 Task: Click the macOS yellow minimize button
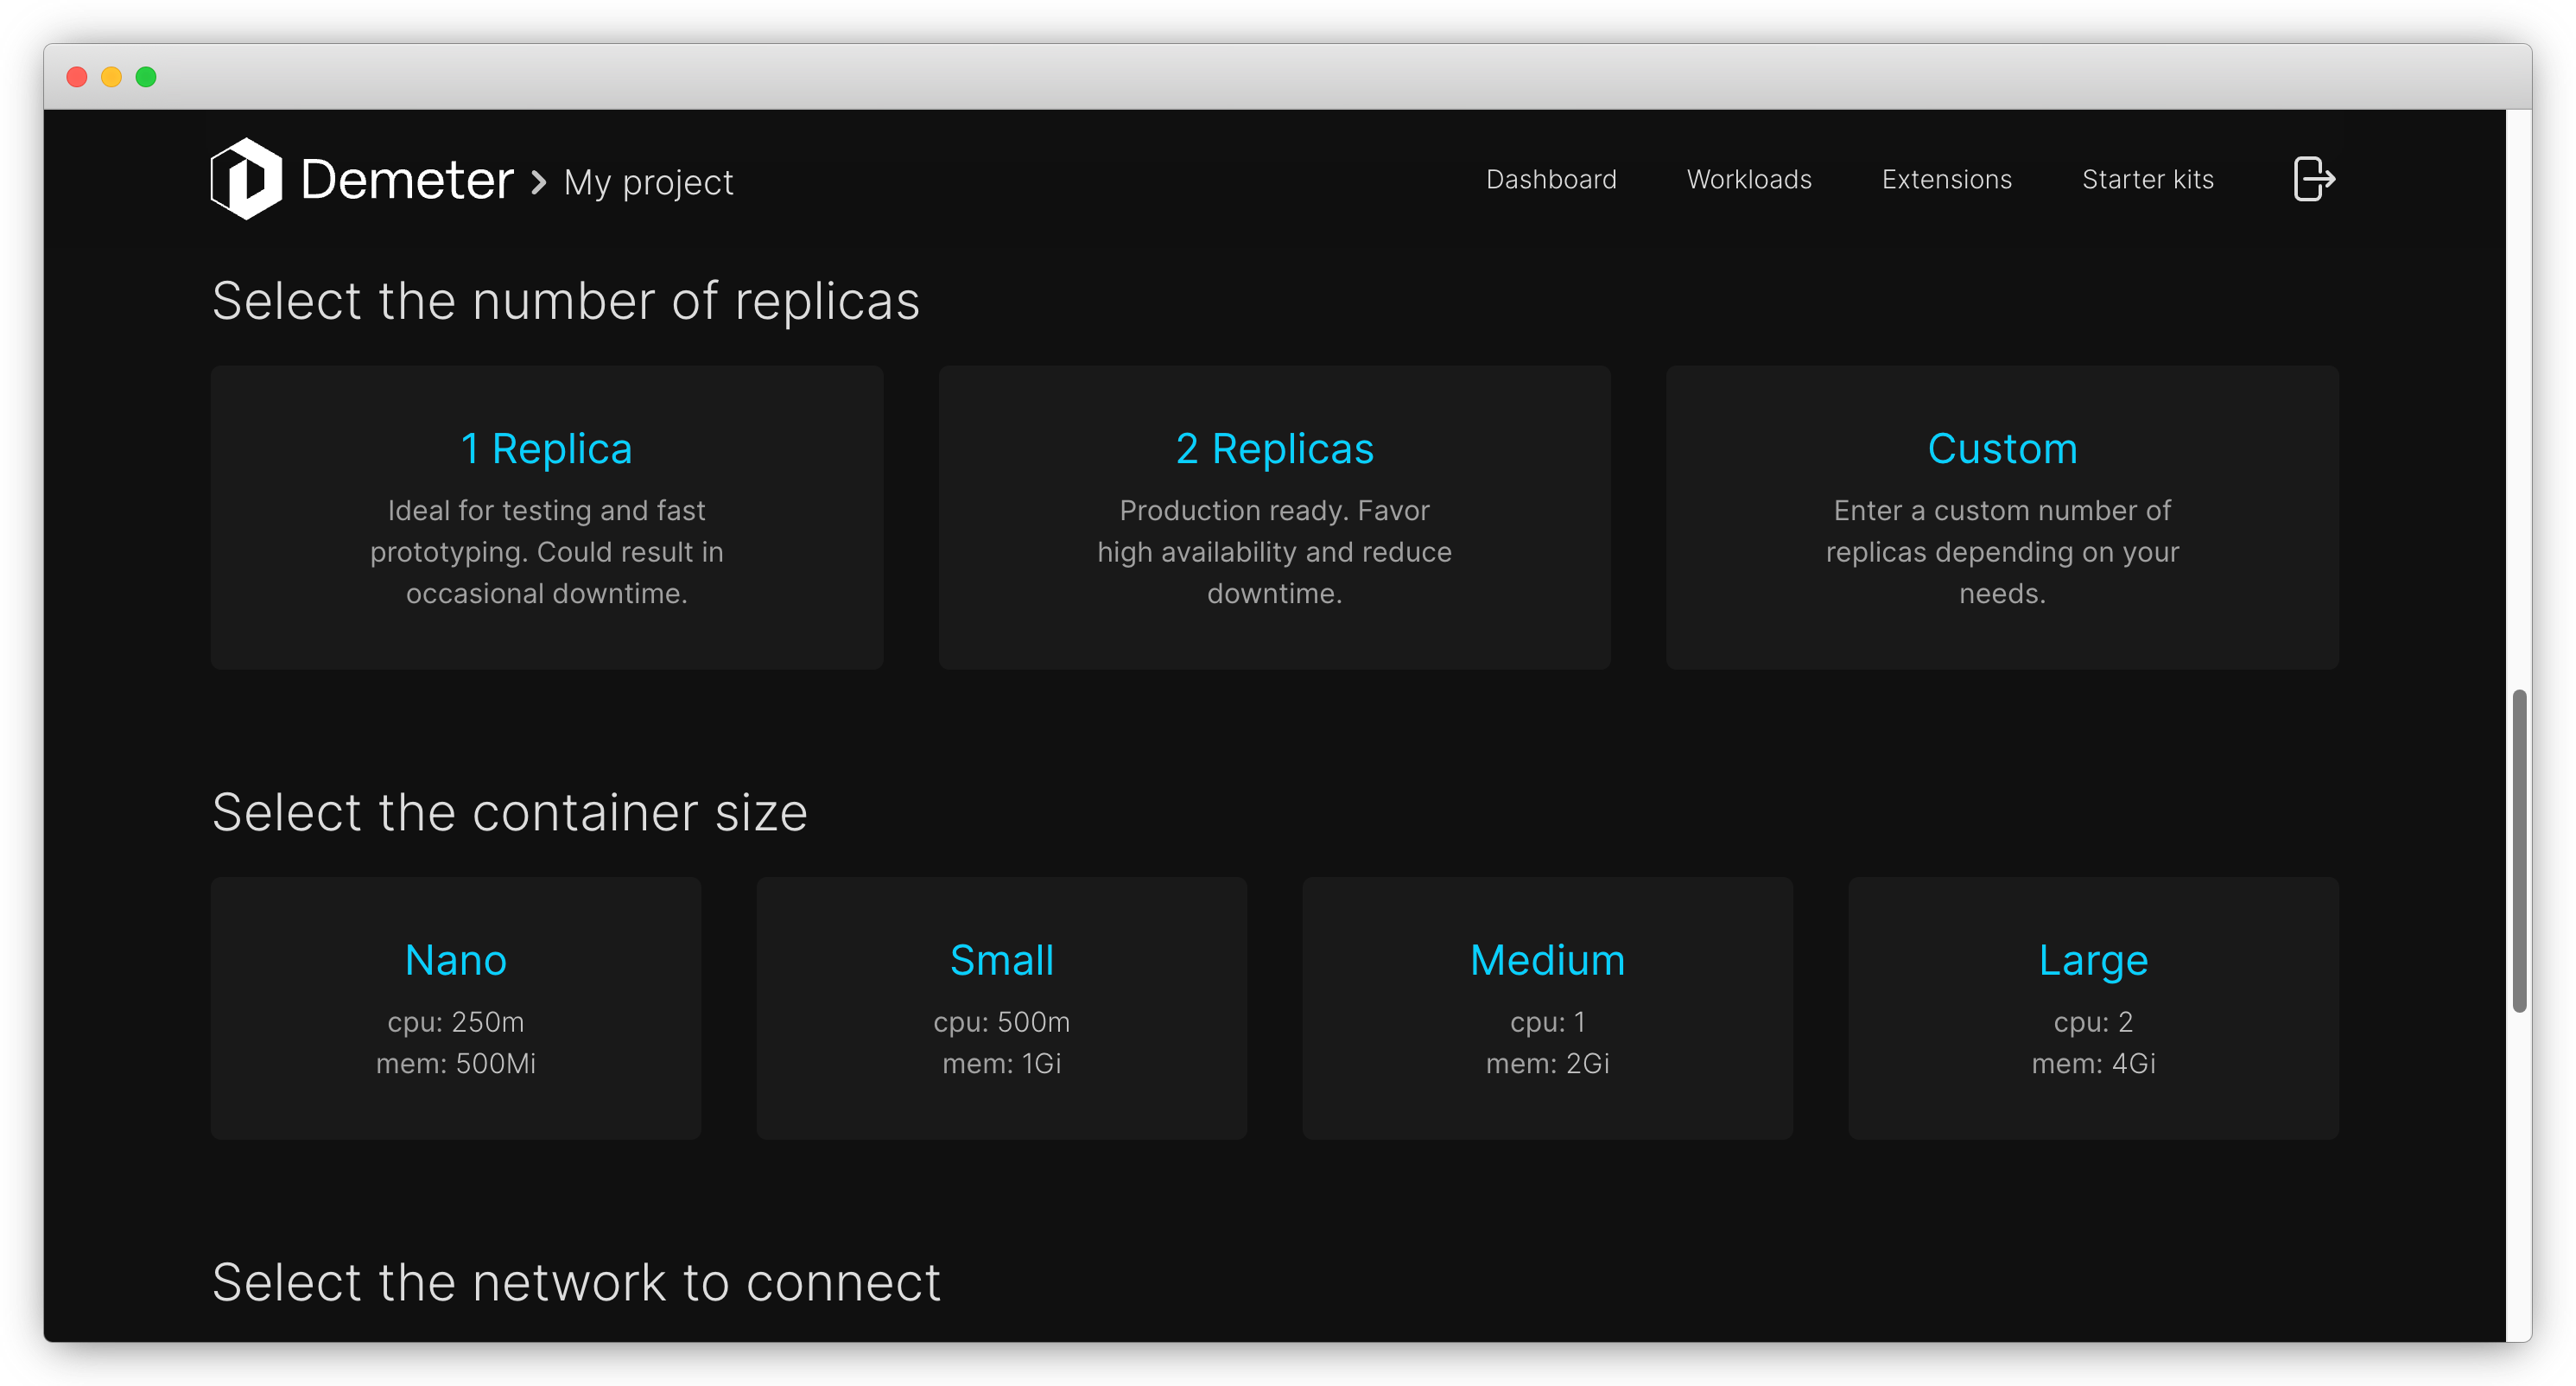click(111, 77)
